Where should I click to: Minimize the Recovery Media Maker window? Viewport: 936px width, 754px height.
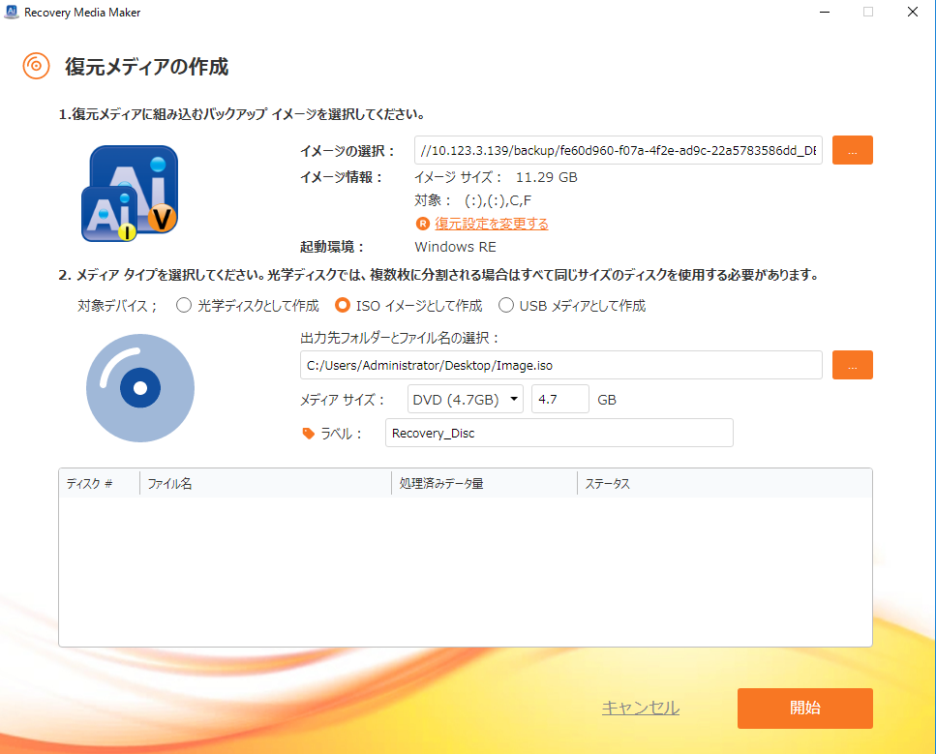pos(825,12)
